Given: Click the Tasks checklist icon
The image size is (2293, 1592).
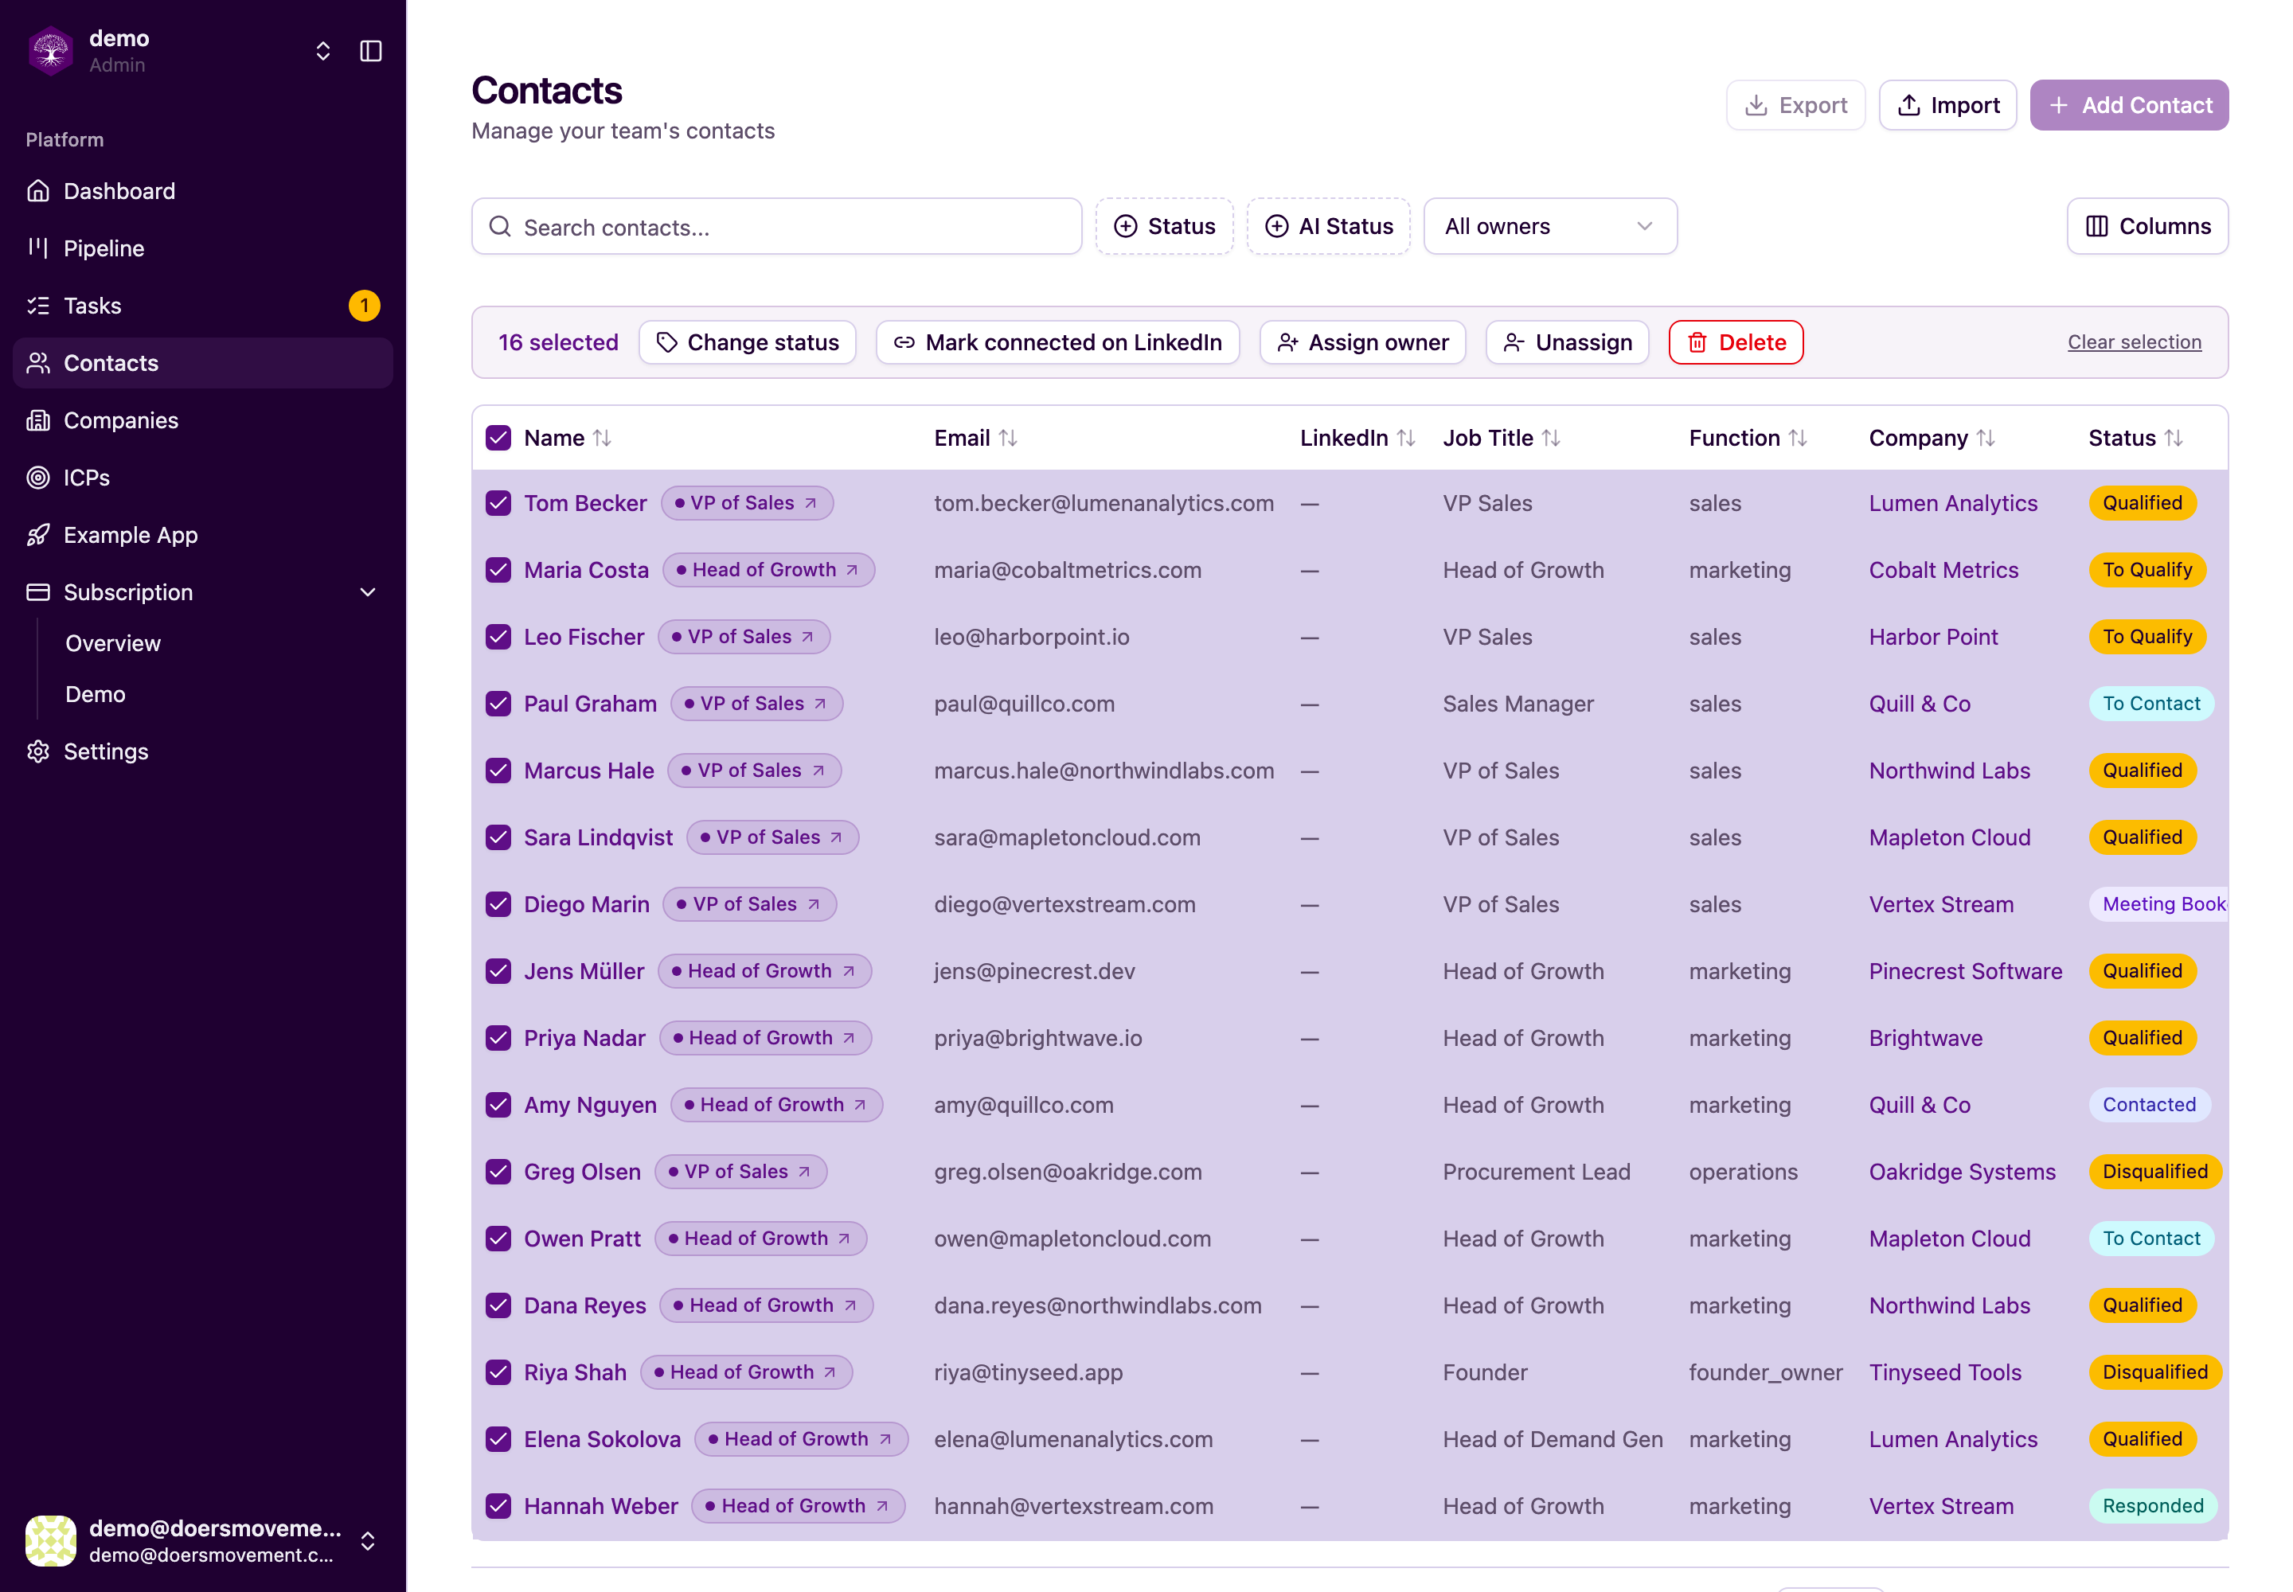Looking at the screenshot, I should coord(38,305).
